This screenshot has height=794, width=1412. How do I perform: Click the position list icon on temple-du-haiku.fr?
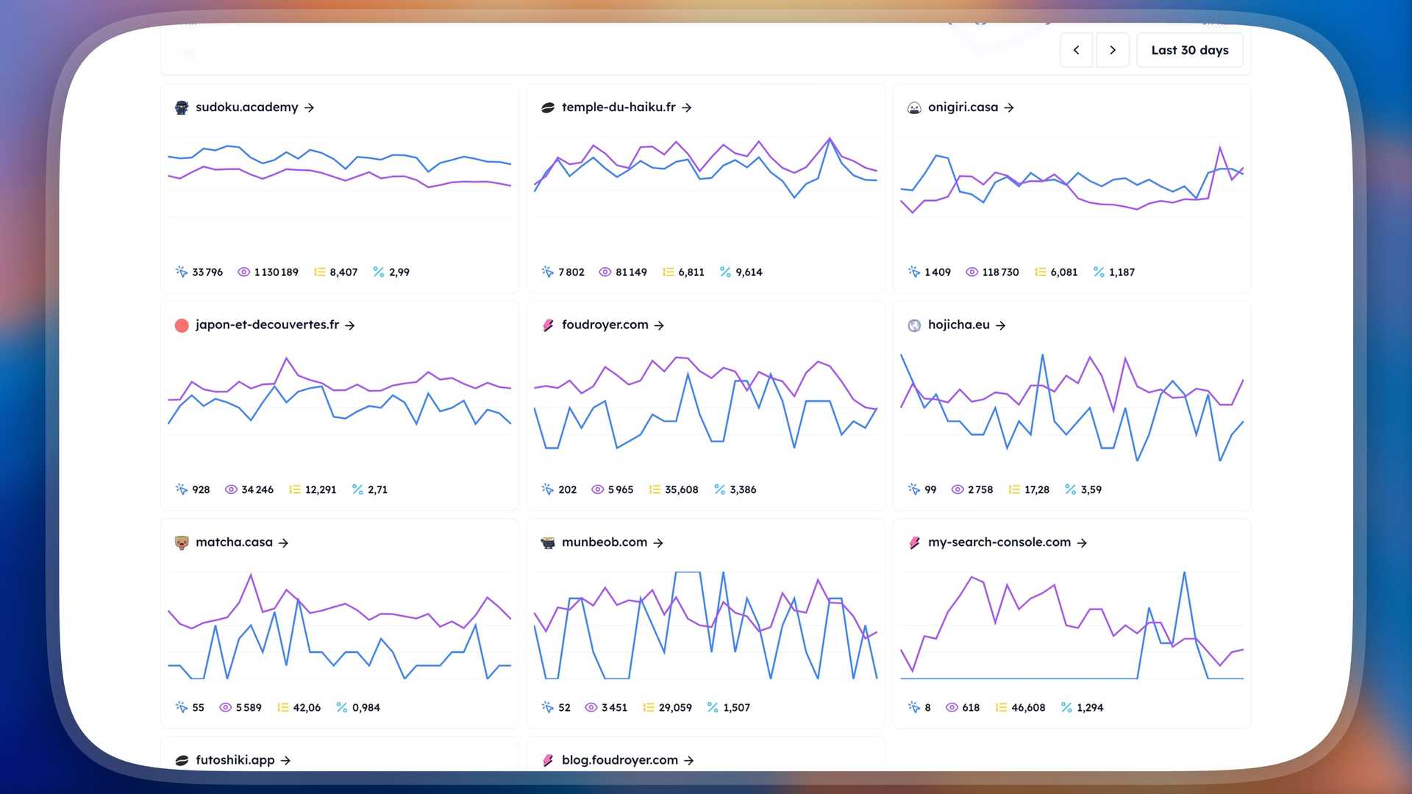point(668,272)
